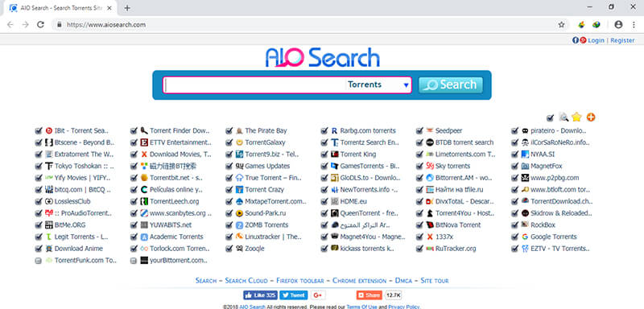The width and height of the screenshot is (644, 309).
Task: Uncheck the Seedpeer checkbox
Action: [x=419, y=131]
